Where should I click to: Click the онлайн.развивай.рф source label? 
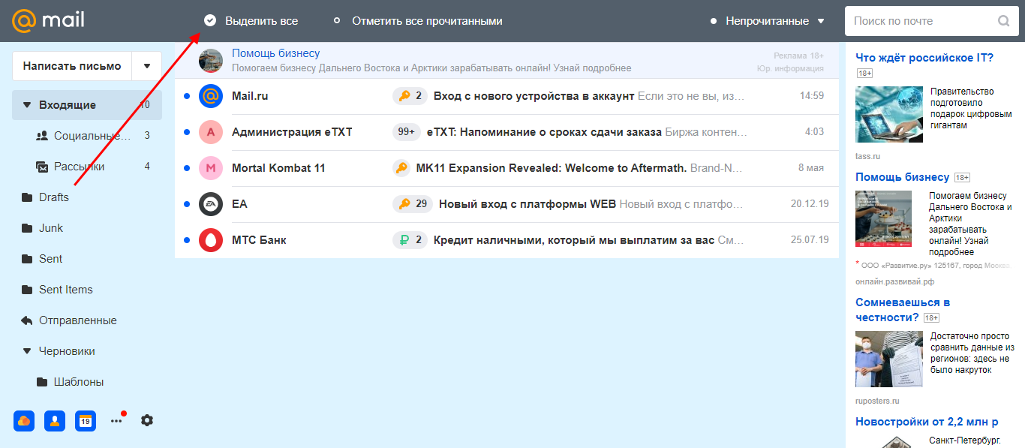click(895, 281)
